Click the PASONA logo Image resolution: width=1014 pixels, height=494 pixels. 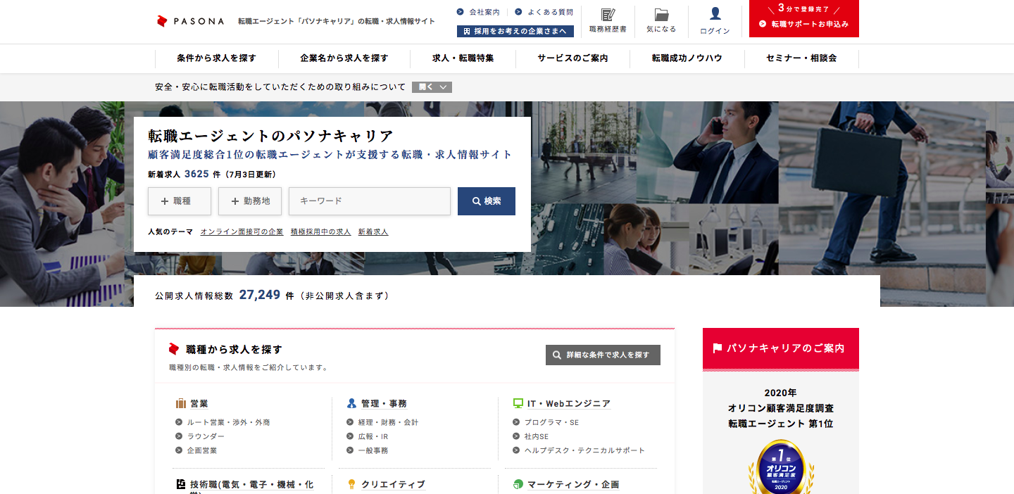coord(190,21)
